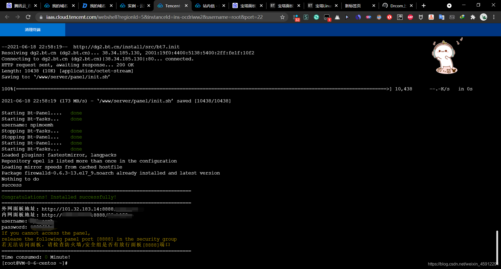Close the Drcom tab
This screenshot has height=269, width=501.
(x=411, y=6)
